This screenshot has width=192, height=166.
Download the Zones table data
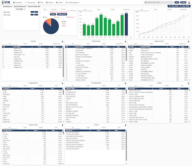(x=62, y=42)
